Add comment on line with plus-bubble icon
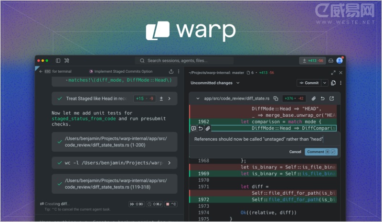 (x=194, y=128)
